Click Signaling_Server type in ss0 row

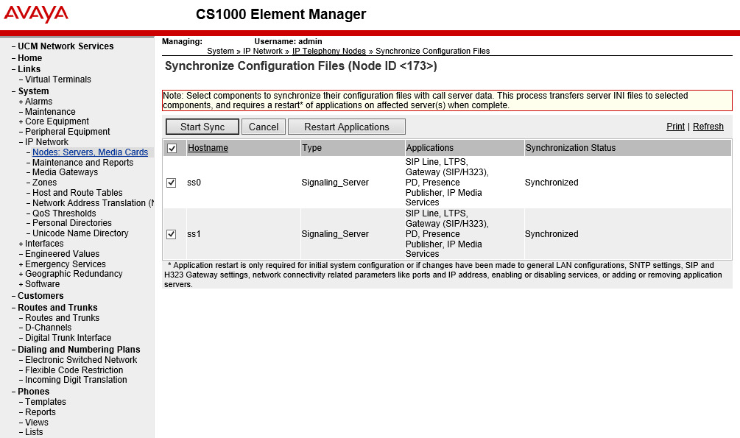335,183
